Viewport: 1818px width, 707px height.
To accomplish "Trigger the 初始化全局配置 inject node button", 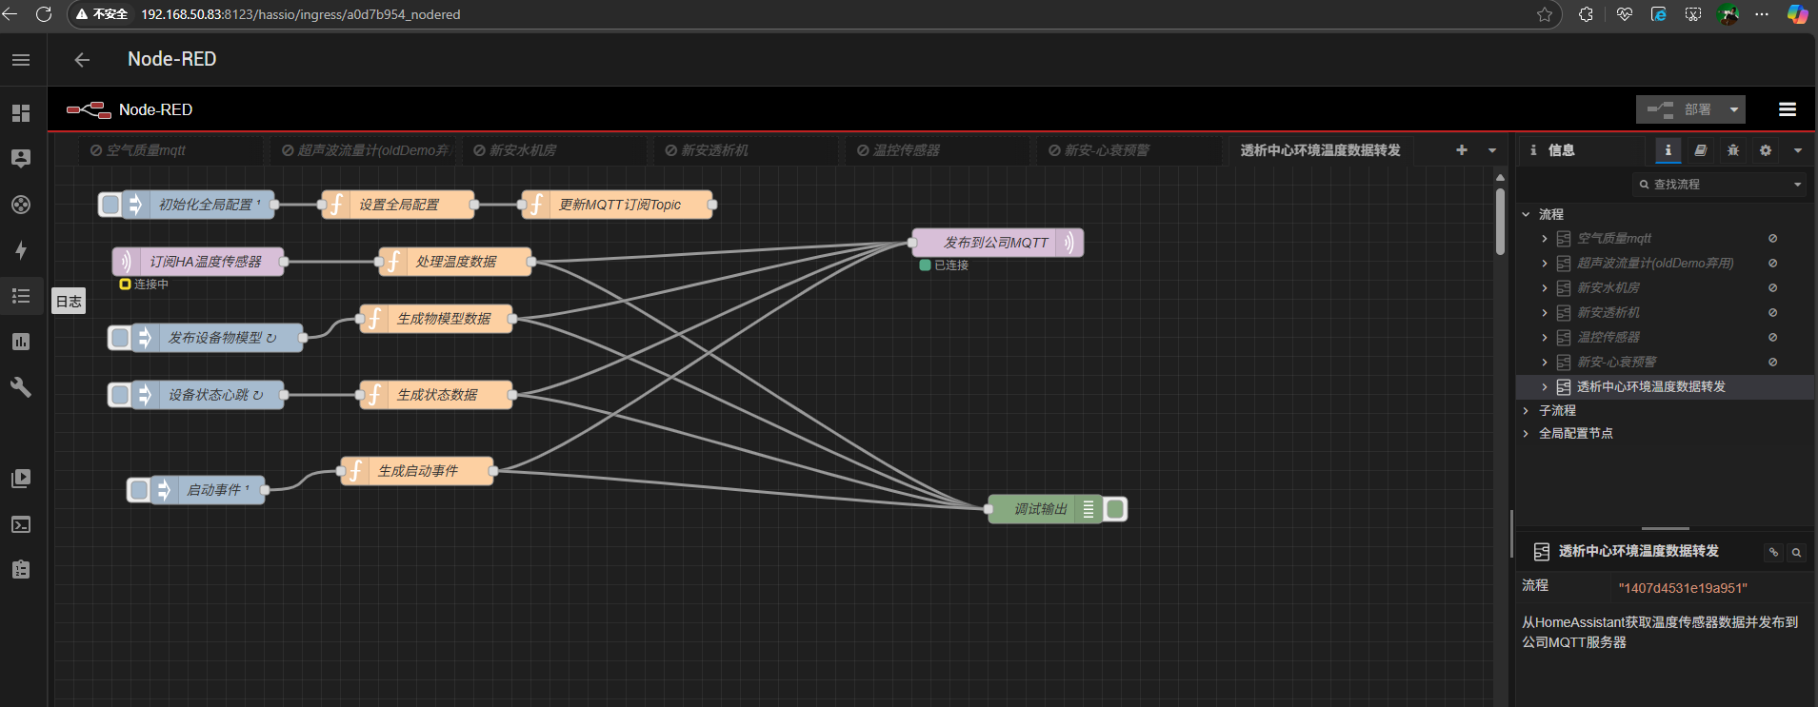I will point(110,205).
